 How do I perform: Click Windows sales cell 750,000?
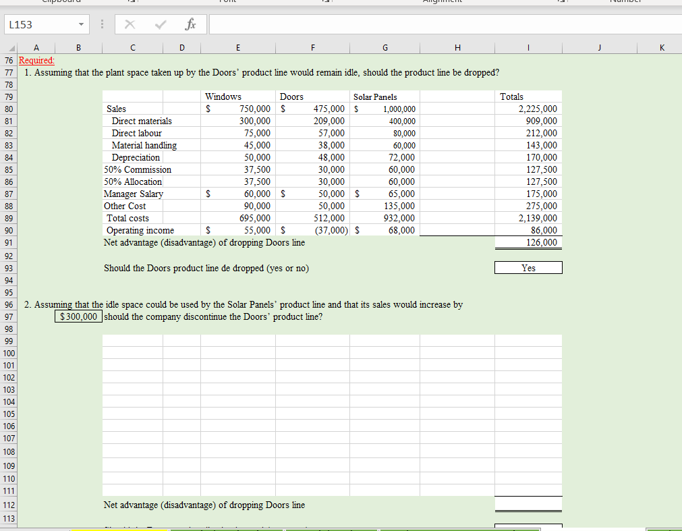[x=238, y=109]
